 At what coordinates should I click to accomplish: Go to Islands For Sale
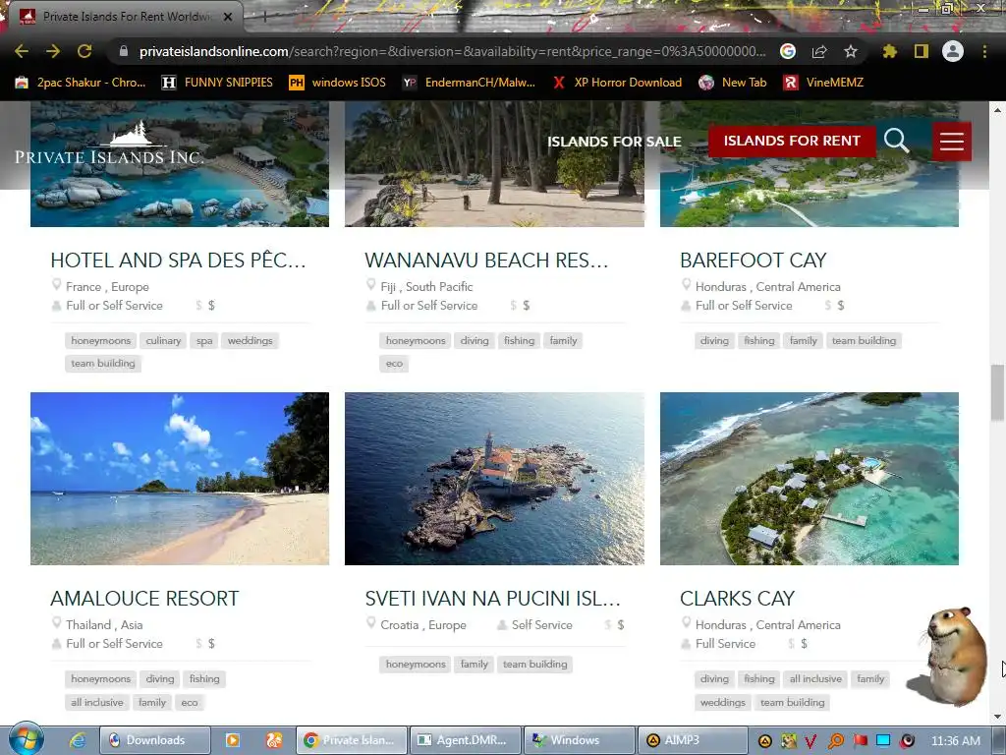(614, 142)
